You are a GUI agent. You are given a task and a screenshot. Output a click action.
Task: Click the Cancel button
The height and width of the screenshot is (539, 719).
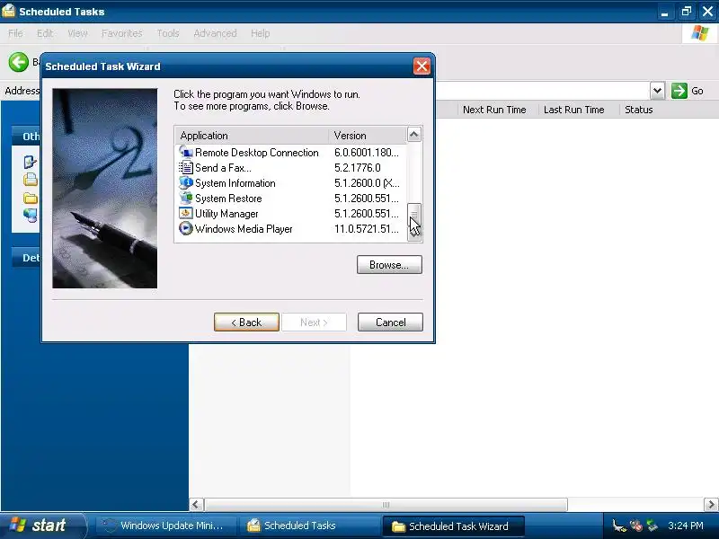[x=390, y=322]
